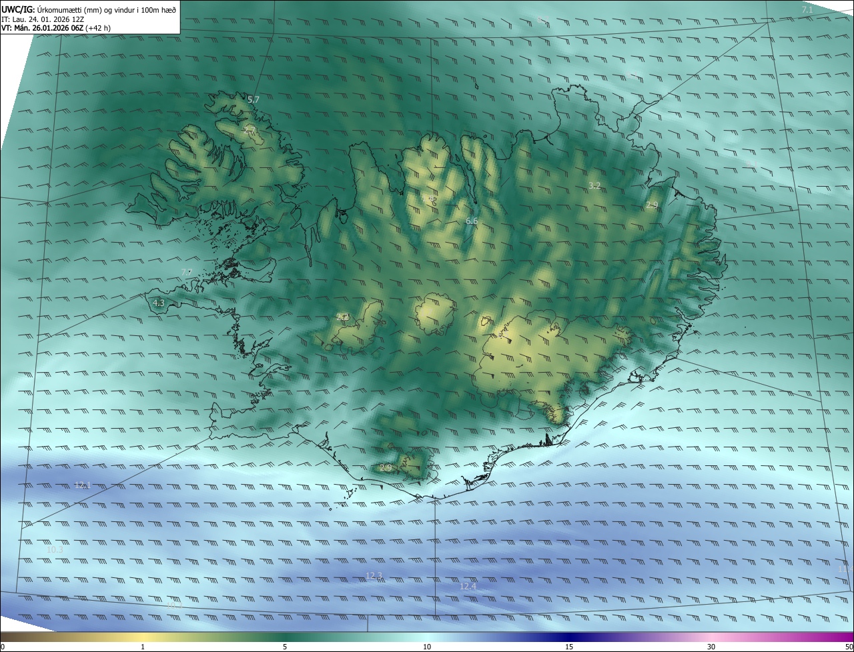
Task: Click the '7.7' value over the western bay
Action: [x=187, y=272]
